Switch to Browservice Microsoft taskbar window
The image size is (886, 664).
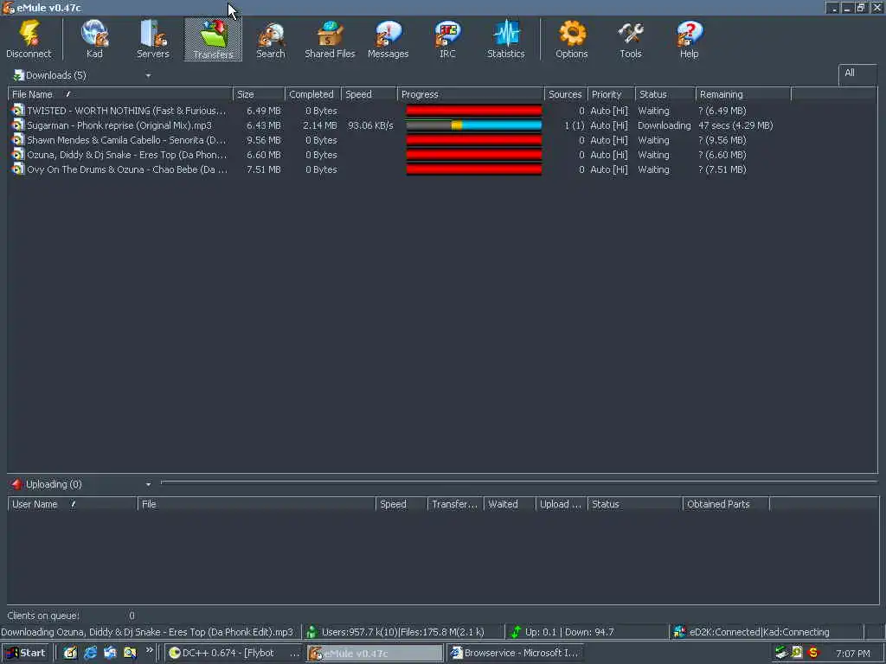click(516, 653)
